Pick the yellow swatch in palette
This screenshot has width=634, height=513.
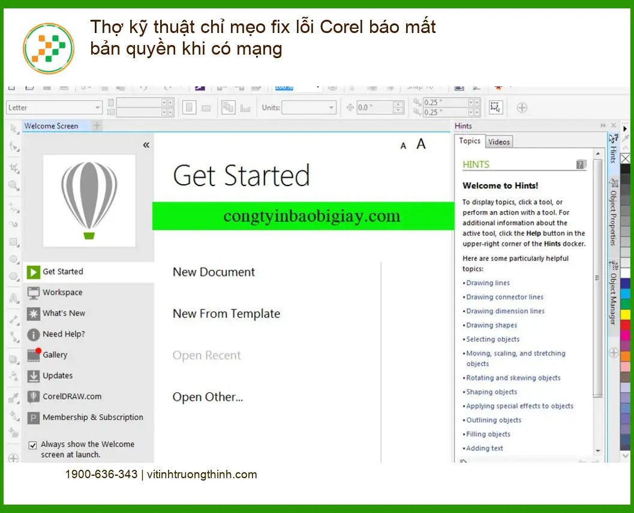pyautogui.click(x=625, y=314)
